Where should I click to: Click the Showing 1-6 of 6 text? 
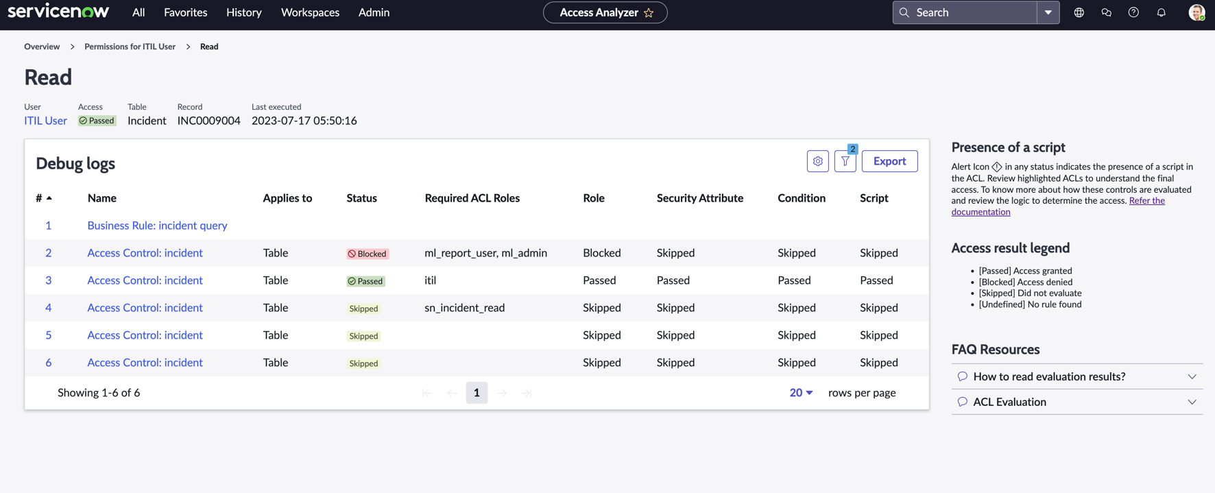pos(99,393)
